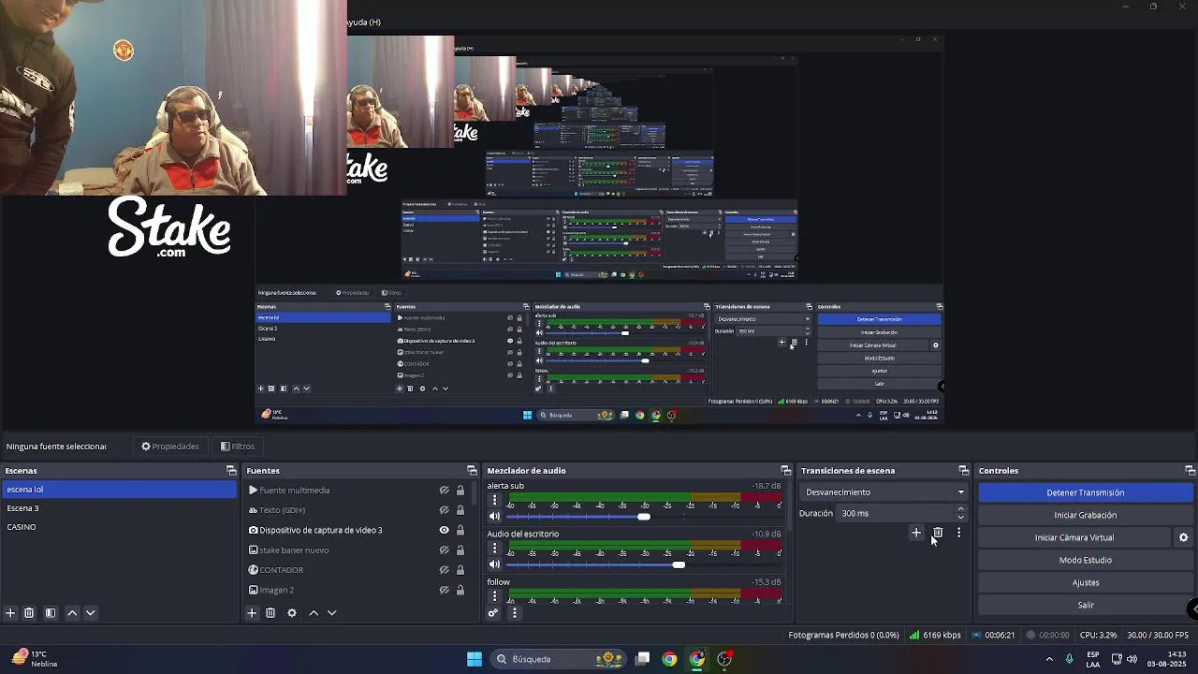Click Detener Transmisión button
Screen dimensions: 1198x674
tap(1086, 492)
